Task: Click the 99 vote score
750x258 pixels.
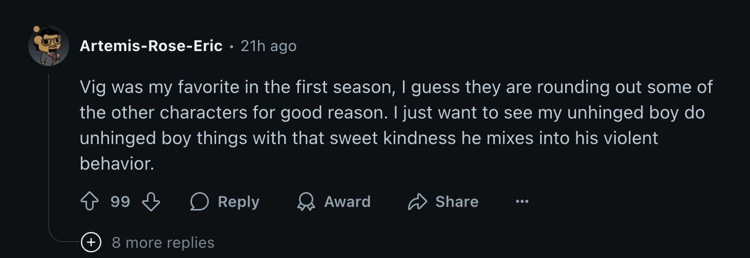Action: click(120, 202)
